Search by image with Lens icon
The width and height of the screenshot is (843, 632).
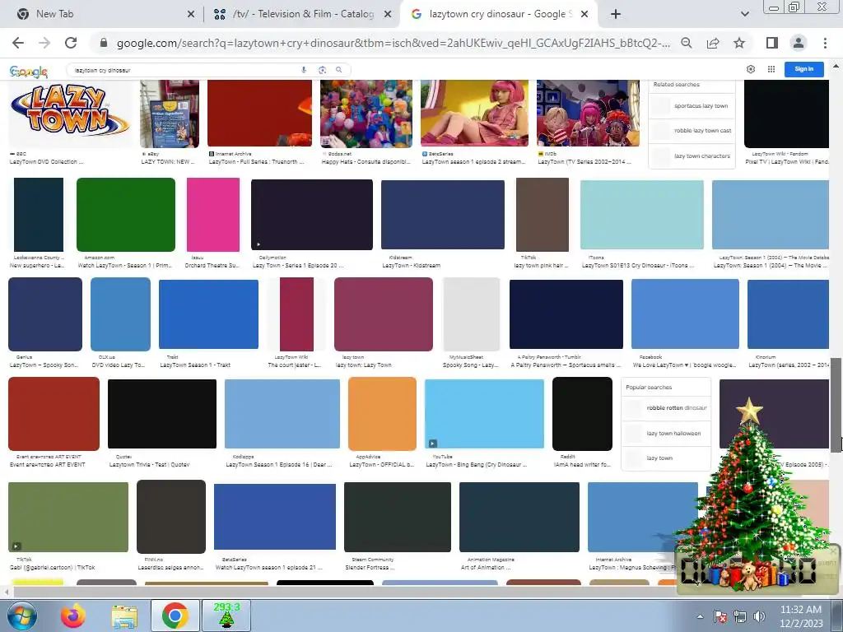(322, 70)
